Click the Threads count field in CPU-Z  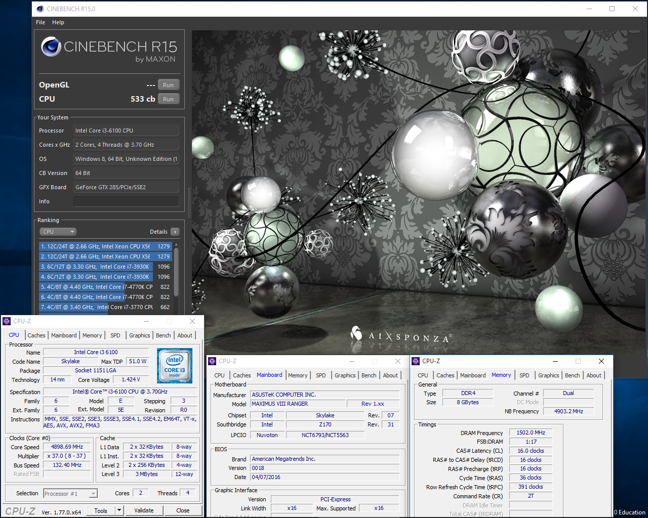[x=188, y=493]
